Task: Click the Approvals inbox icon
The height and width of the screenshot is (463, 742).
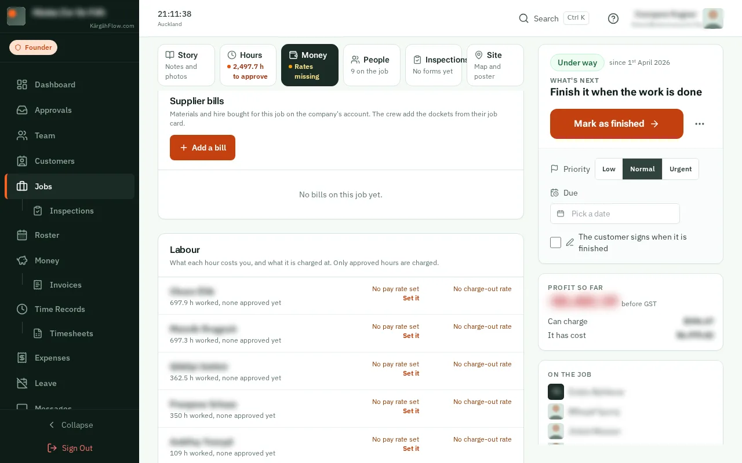Action: click(x=22, y=110)
